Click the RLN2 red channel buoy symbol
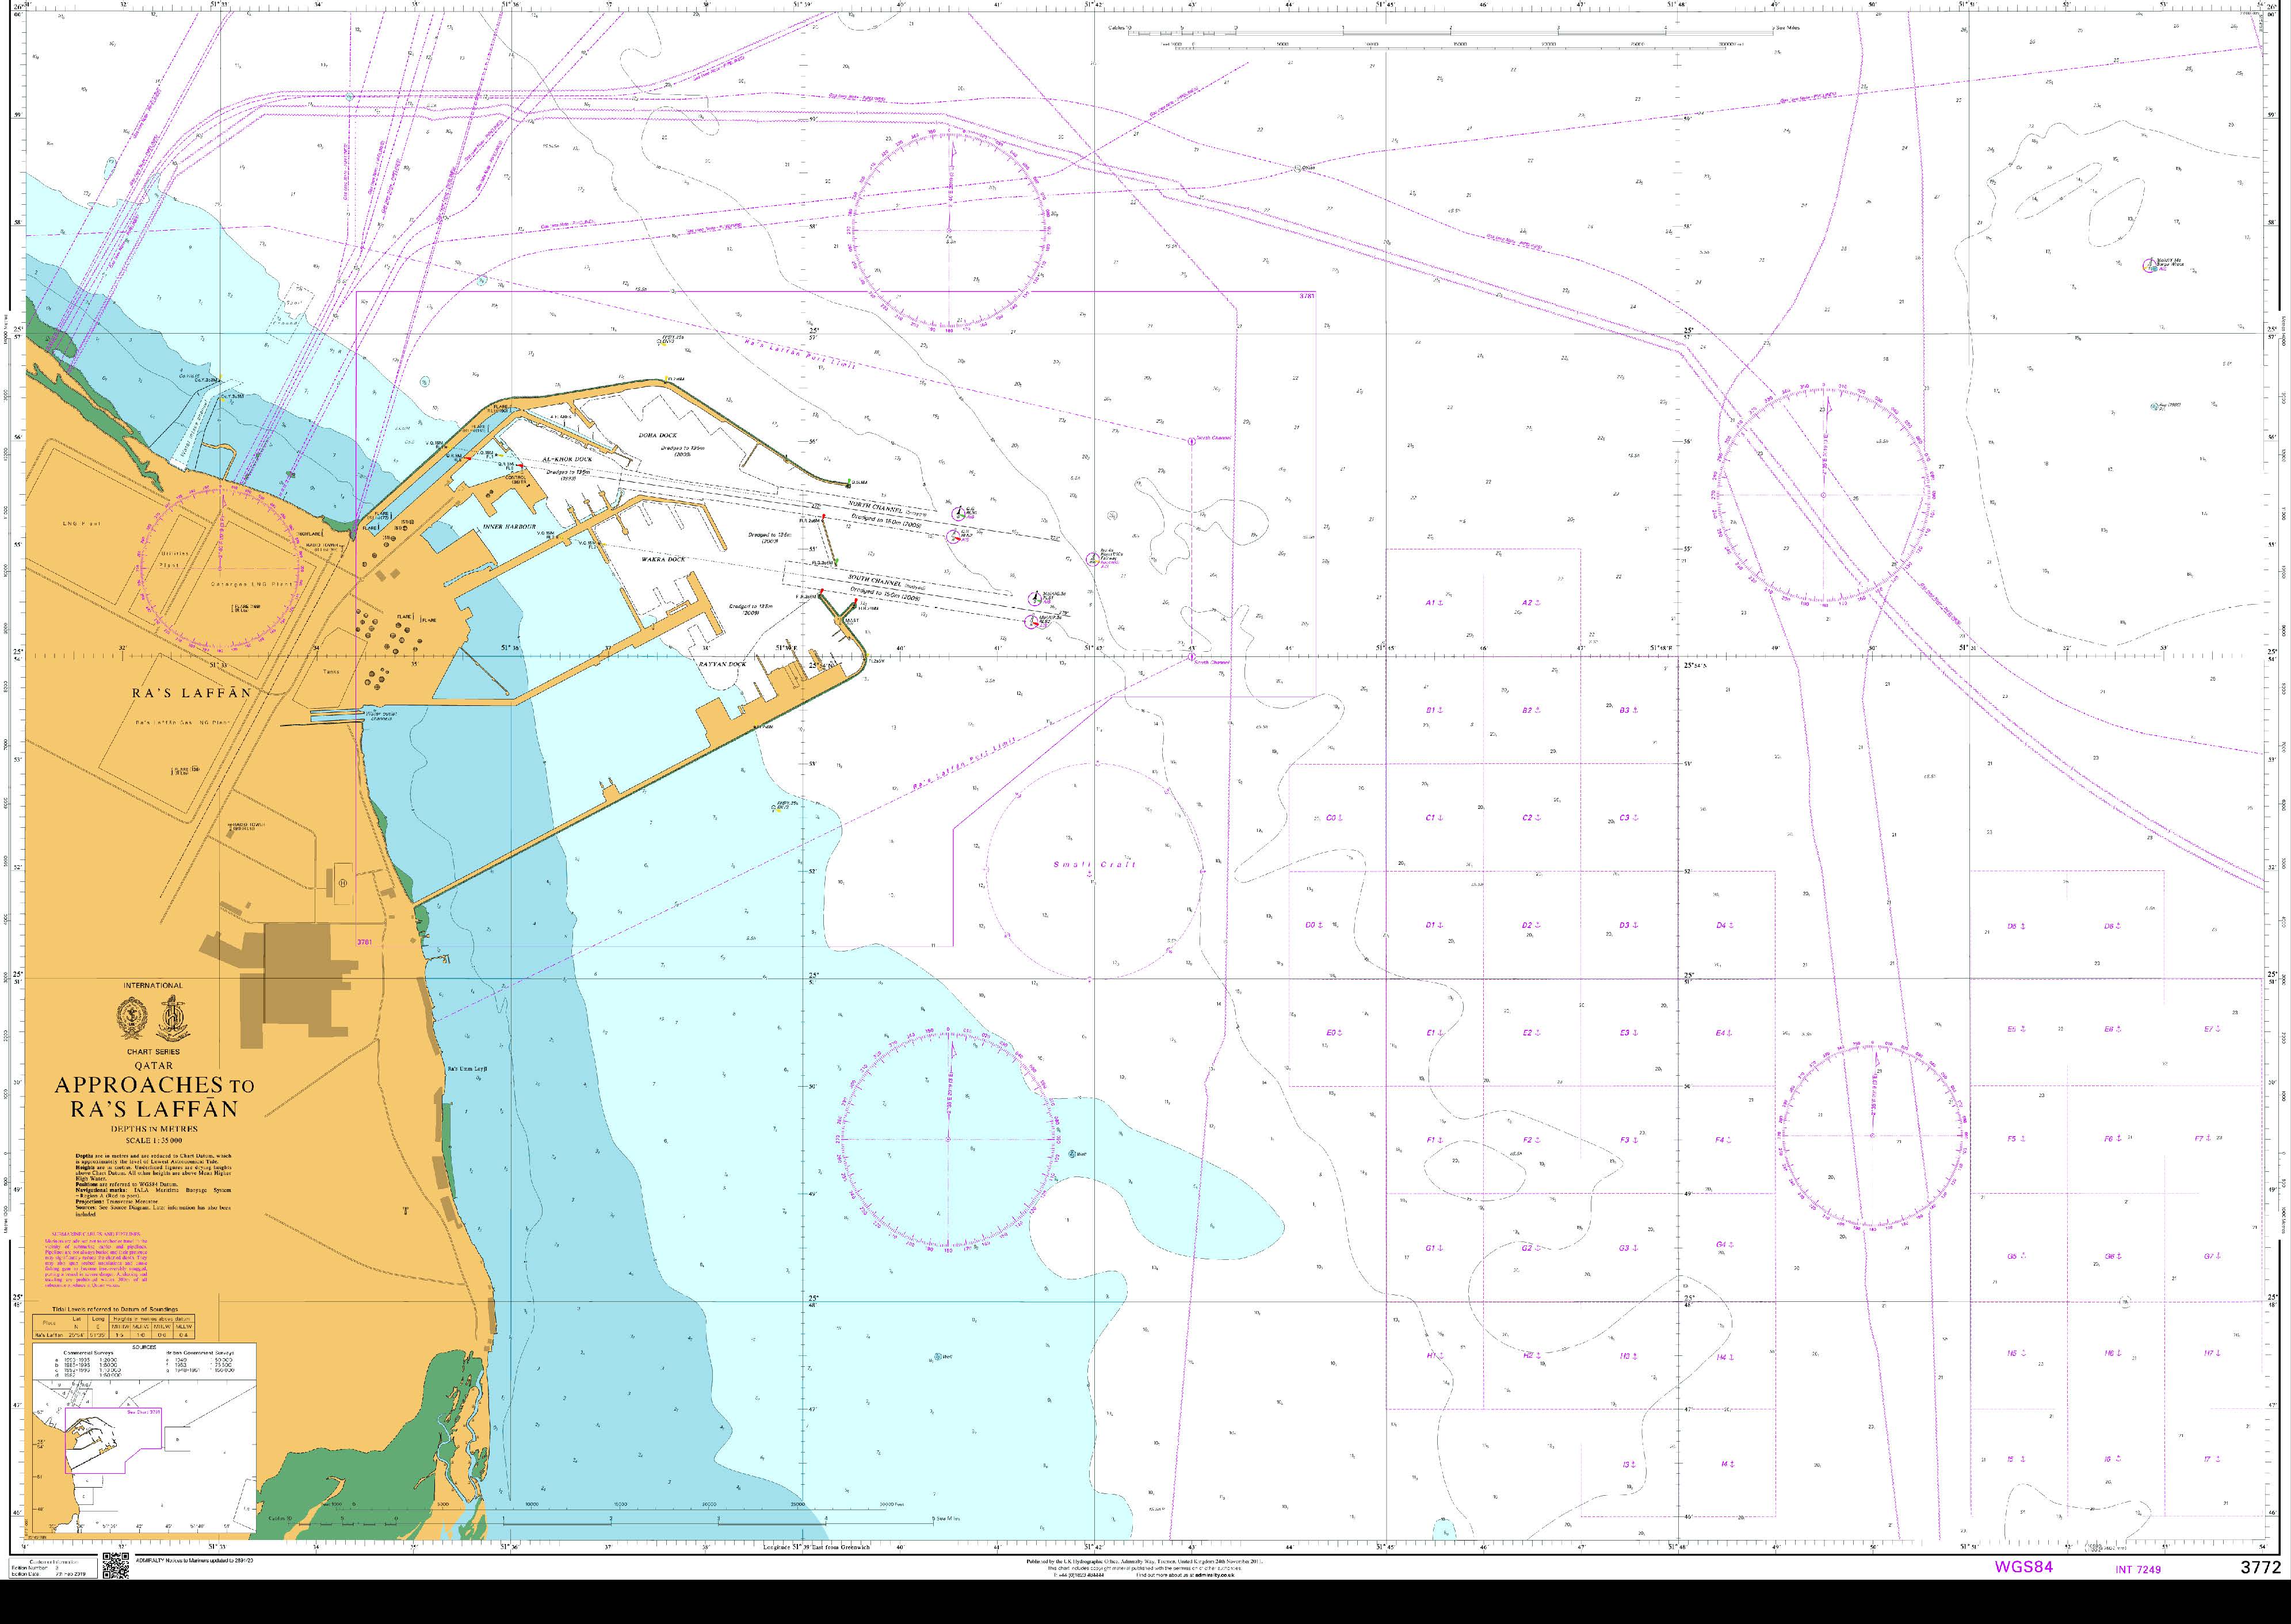 [953, 537]
